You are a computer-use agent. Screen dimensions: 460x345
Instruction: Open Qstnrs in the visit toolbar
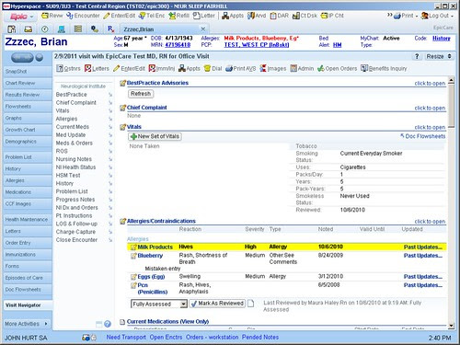point(68,68)
